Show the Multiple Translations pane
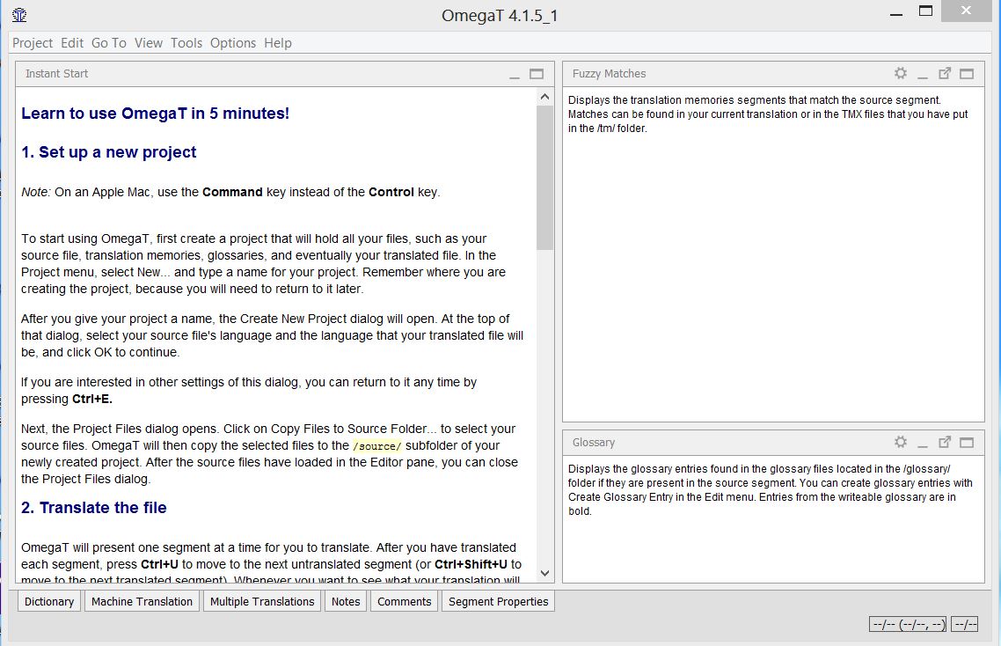 (262, 601)
